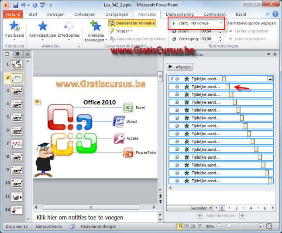Image resolution: width=282 pixels, height=233 pixels.
Task: Open Quick Access Toolbar customize arrow
Action: pos(51,6)
